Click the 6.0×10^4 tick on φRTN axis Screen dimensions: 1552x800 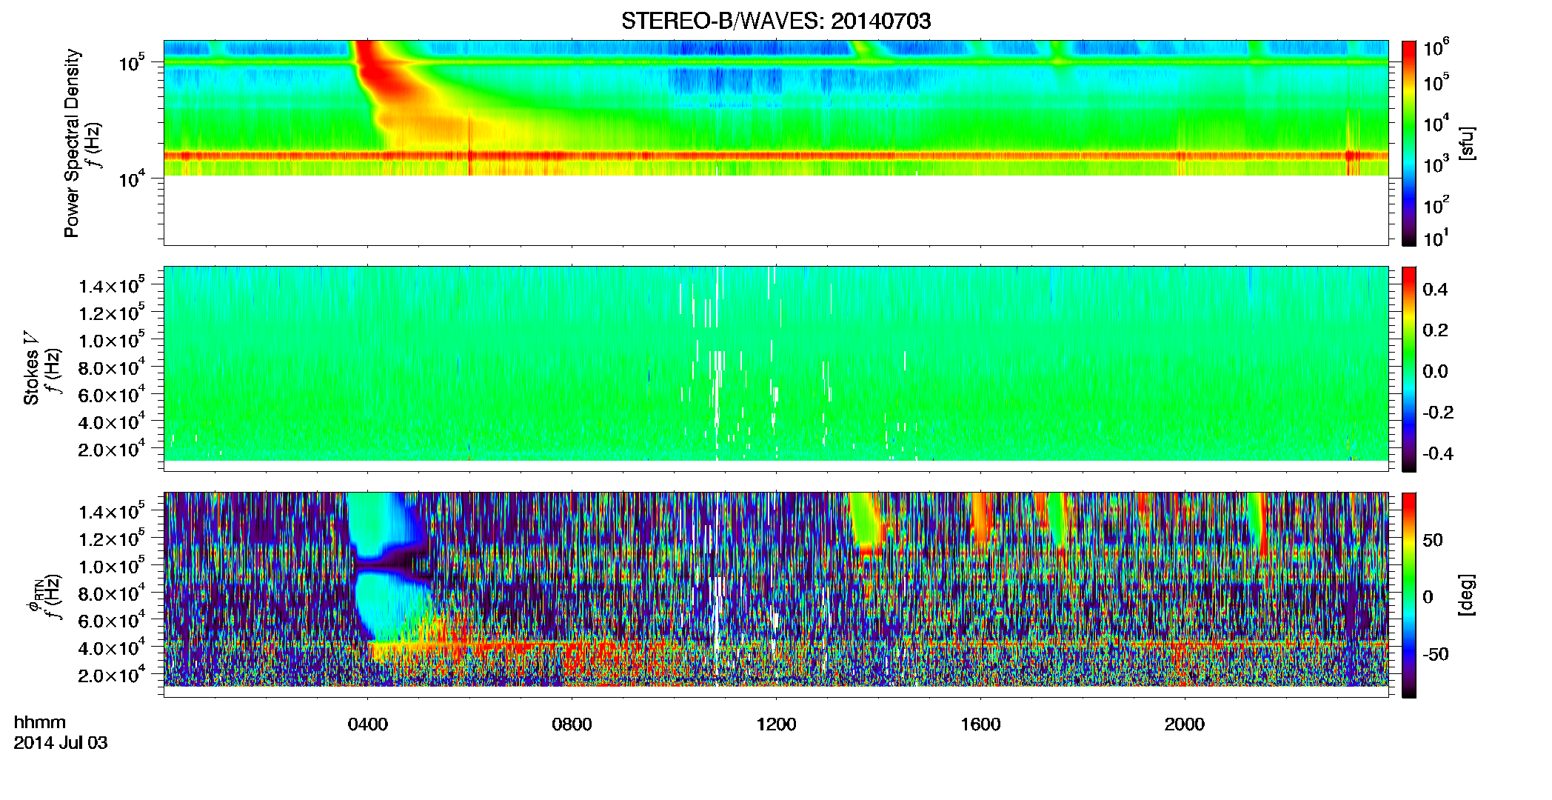111,621
